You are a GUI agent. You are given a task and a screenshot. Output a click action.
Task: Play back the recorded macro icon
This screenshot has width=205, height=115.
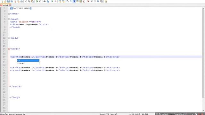(95, 1)
